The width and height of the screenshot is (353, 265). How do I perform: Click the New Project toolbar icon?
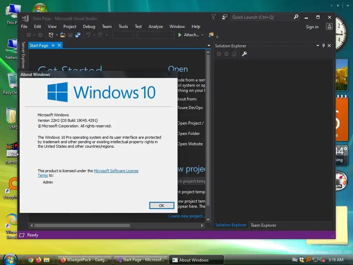point(51,35)
